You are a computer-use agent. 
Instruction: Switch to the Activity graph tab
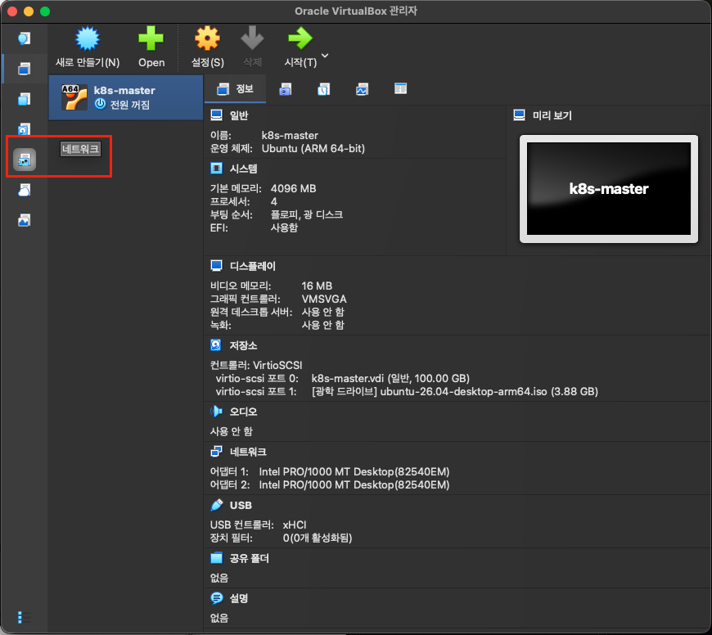click(362, 89)
